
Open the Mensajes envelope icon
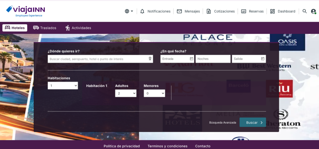tap(179, 12)
